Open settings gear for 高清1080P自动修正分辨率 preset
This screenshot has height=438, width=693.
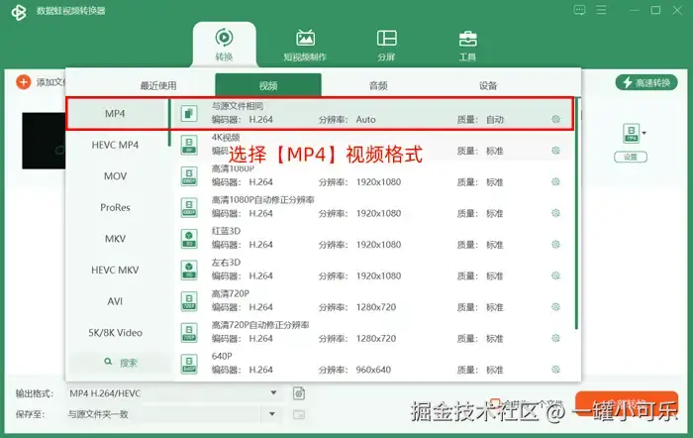(x=556, y=213)
